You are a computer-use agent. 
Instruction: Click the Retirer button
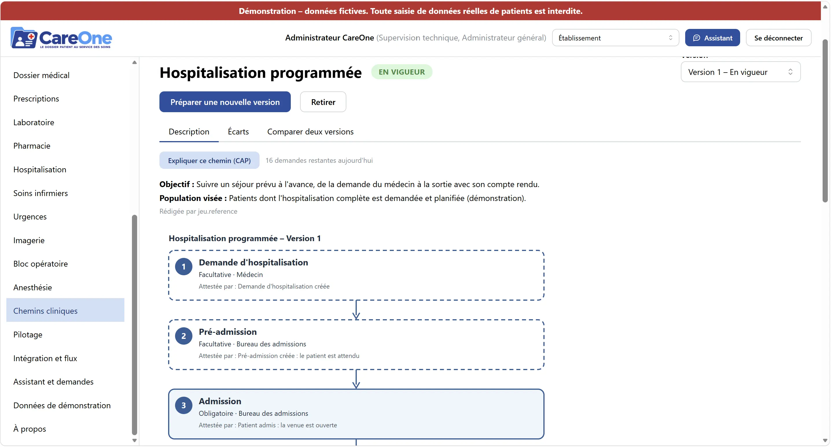click(323, 102)
